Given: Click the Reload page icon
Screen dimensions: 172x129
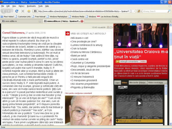Looking at the screenshot, I should click(x=17, y=11).
